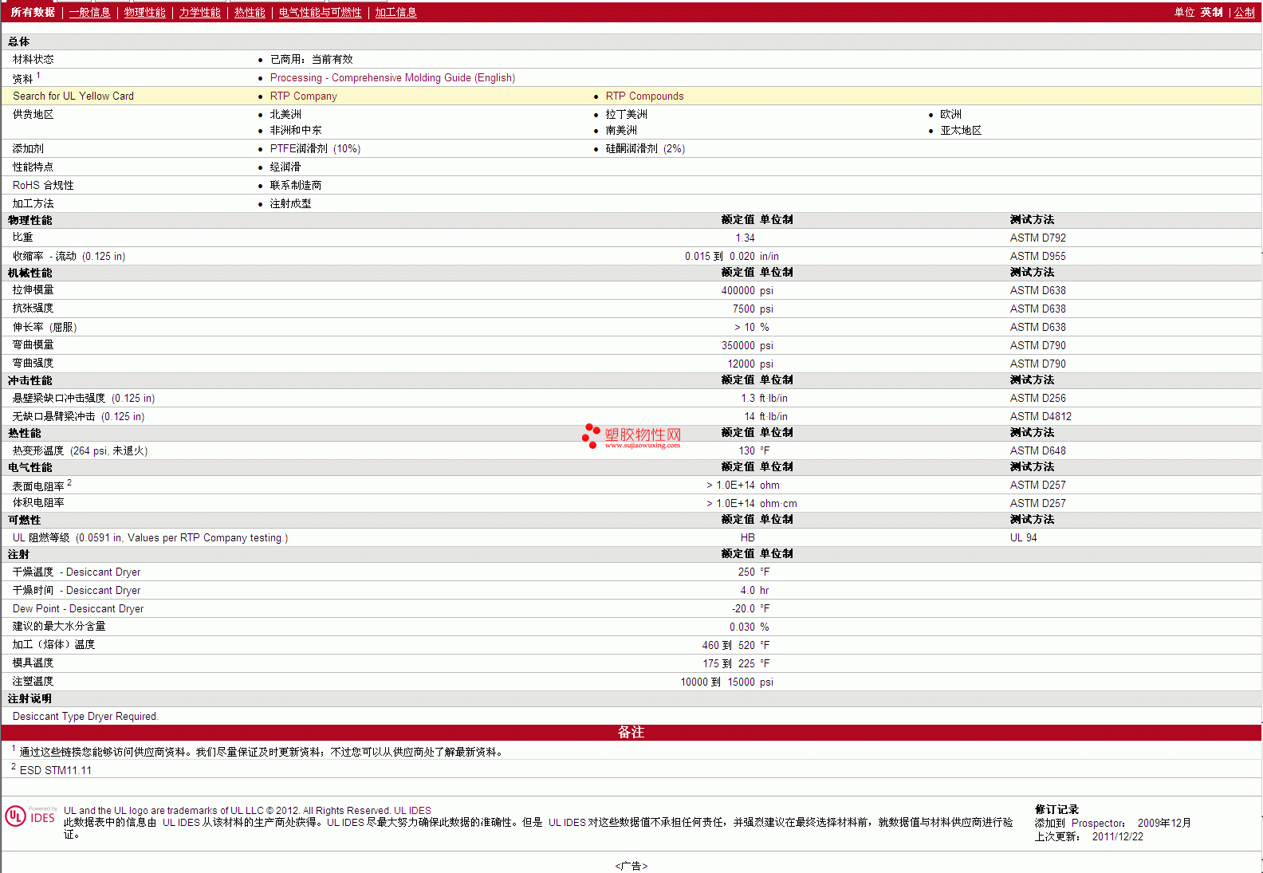The height and width of the screenshot is (873, 1263).
Task: Click the 注射成型 processing method entry
Action: tap(290, 204)
